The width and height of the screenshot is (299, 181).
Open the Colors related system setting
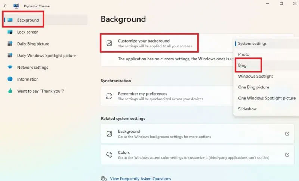pyautogui.click(x=197, y=155)
